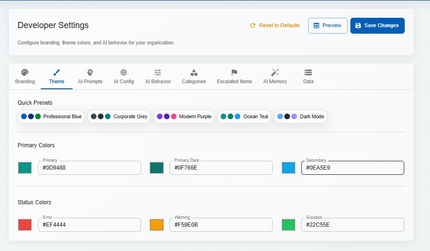Click the Theme paintbrush icon

click(x=57, y=72)
